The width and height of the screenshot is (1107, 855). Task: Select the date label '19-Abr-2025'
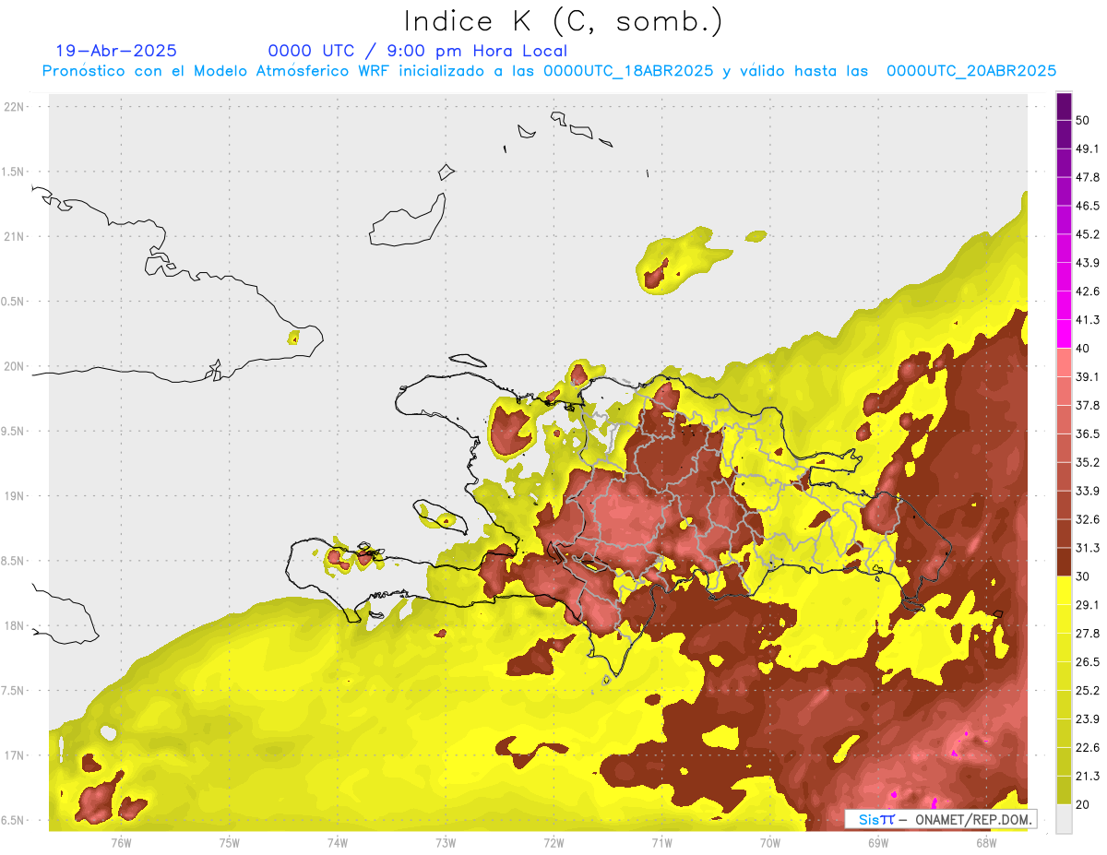point(116,51)
